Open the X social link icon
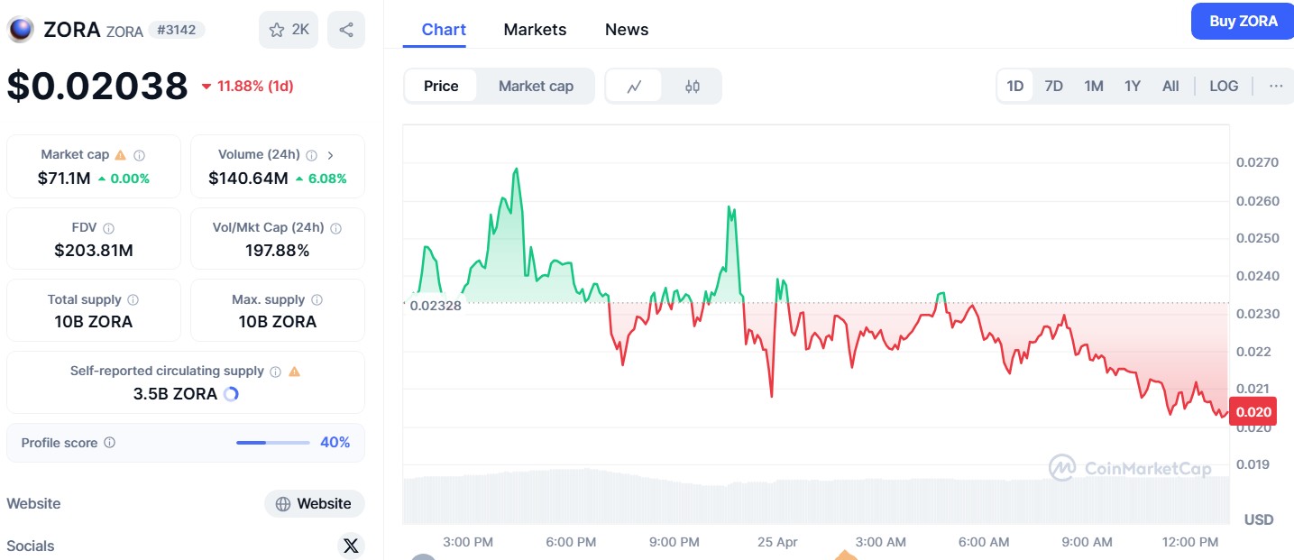Screen dimensions: 1294x560 click(351, 546)
